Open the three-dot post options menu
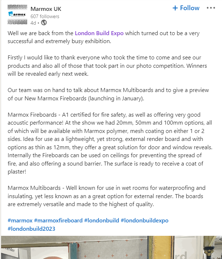The width and height of the screenshot is (222, 259). 211,8
